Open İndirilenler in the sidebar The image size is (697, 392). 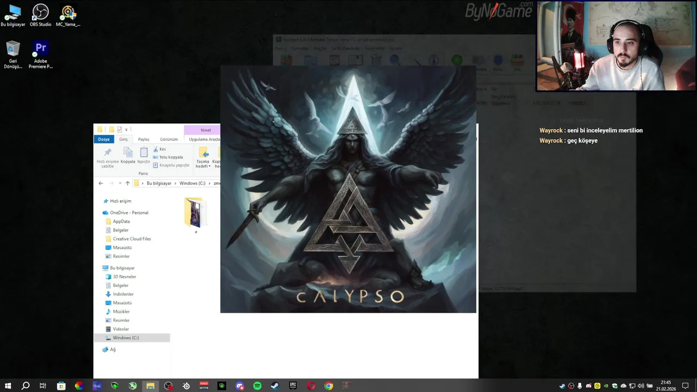coord(123,294)
